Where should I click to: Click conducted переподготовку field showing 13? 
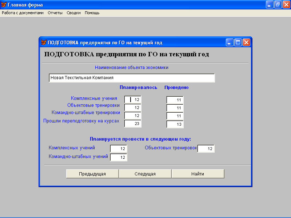coord(175,124)
